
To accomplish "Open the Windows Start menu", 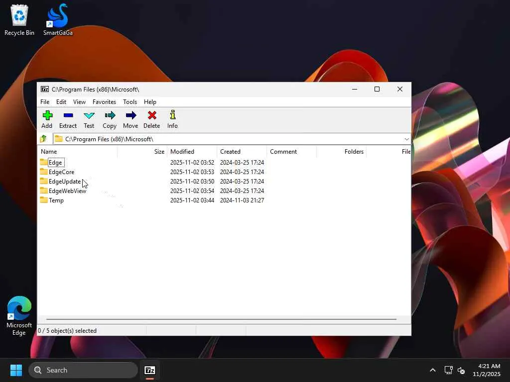I will [x=16, y=370].
